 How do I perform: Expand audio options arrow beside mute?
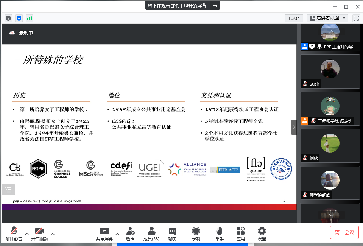click(x=26, y=234)
